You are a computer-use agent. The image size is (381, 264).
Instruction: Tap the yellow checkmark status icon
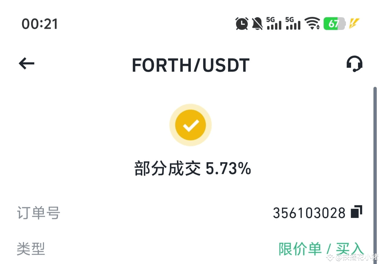point(190,125)
